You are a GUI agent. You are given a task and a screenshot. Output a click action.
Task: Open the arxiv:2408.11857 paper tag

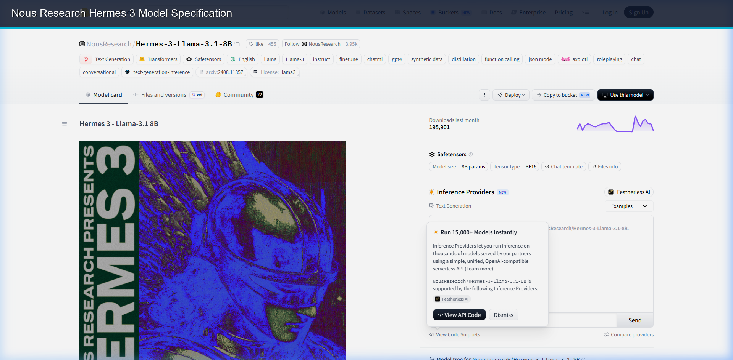pos(221,72)
